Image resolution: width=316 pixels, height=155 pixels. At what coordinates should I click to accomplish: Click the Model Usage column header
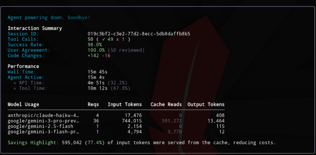(x=23, y=104)
